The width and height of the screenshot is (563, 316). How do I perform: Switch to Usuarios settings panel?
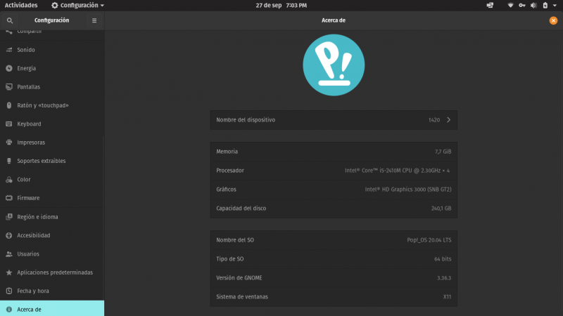[x=28, y=254]
